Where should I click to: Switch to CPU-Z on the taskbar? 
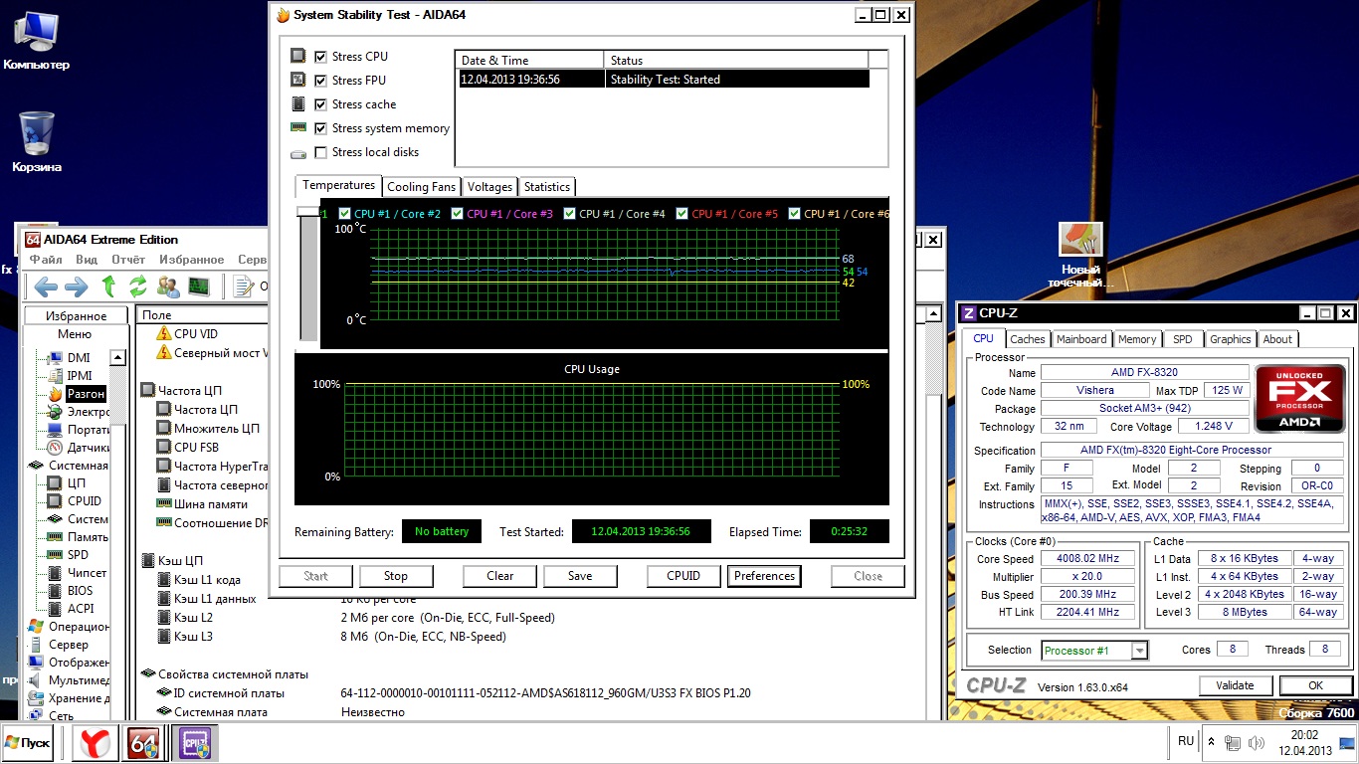point(195,743)
